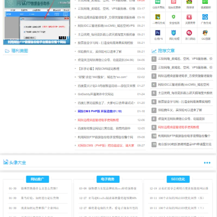Open 百度打赏功能推出了 article
The width and height of the screenshot is (217, 217).
tap(106, 103)
